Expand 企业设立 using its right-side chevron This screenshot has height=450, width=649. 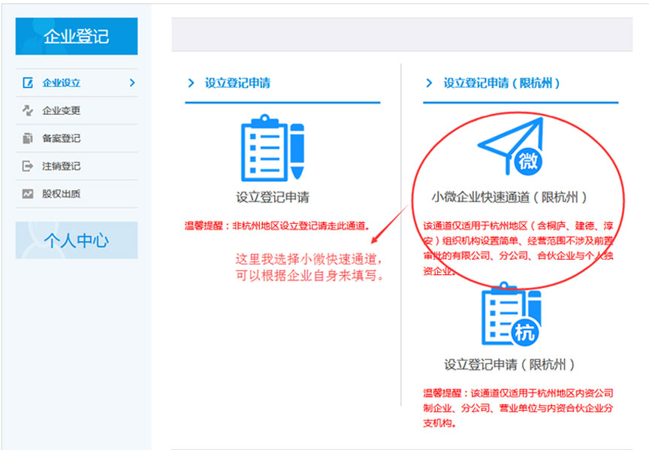pos(132,83)
